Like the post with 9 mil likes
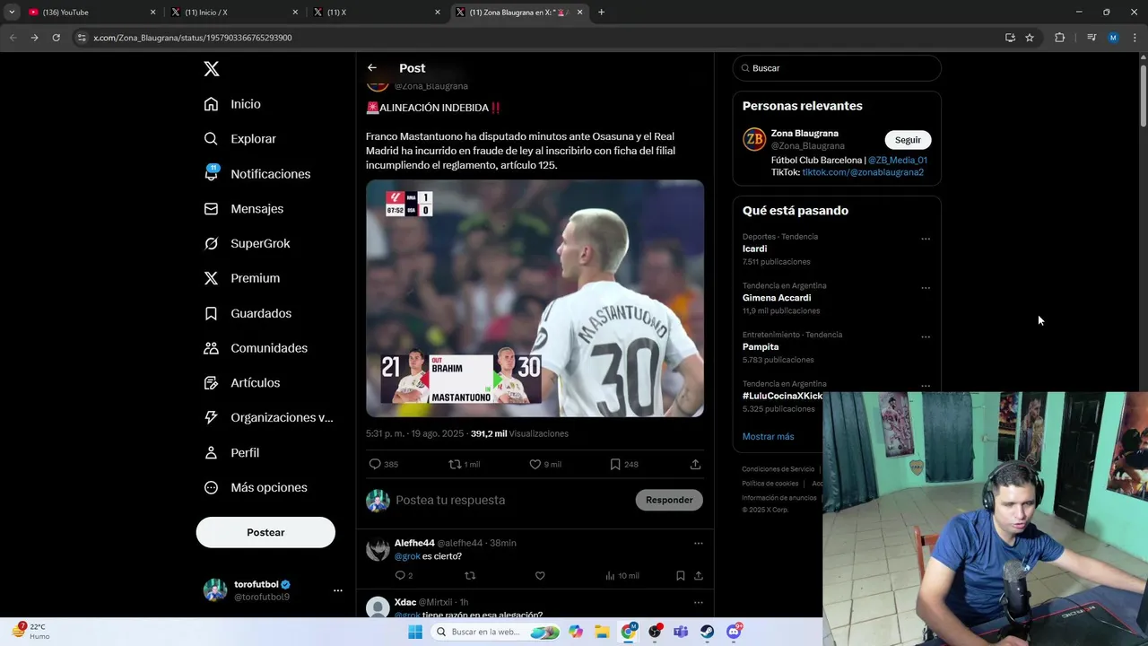 [535, 464]
